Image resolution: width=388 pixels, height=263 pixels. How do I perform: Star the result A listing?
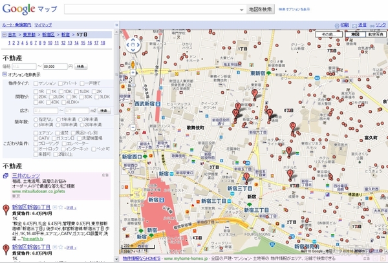tap(61, 207)
